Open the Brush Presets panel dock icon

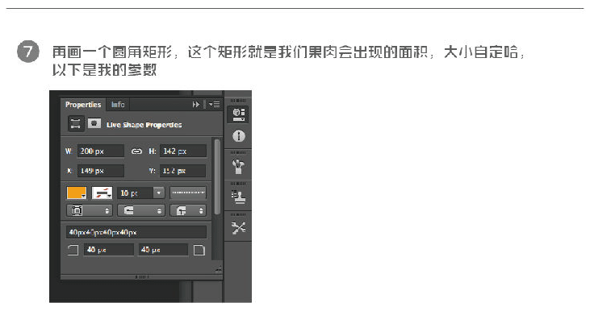238,167
